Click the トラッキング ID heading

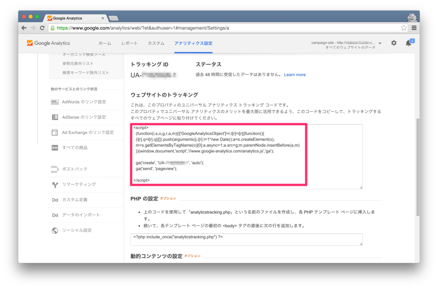pyautogui.click(x=149, y=65)
